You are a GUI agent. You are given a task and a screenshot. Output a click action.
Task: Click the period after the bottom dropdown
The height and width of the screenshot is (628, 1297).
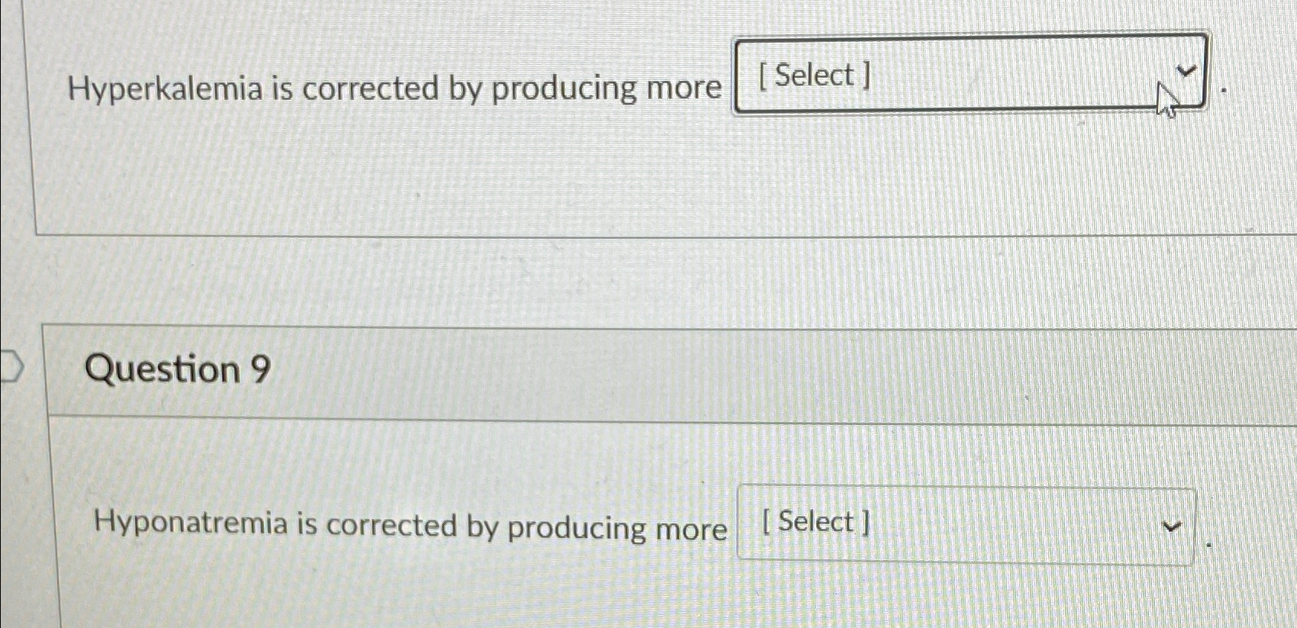[1209, 543]
